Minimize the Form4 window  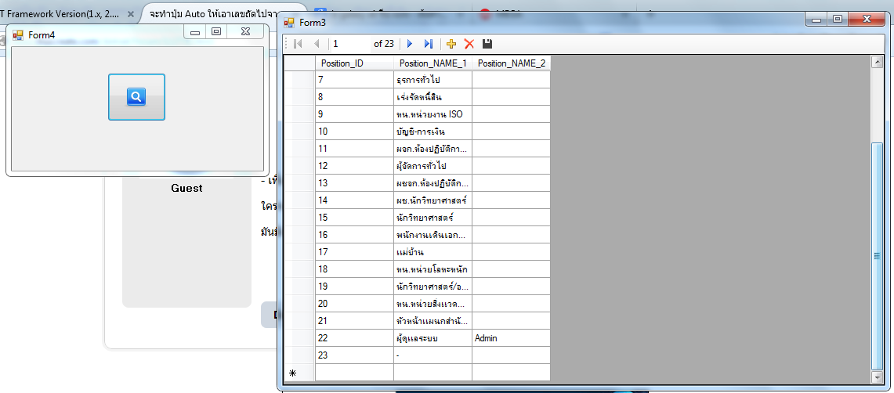(195, 32)
